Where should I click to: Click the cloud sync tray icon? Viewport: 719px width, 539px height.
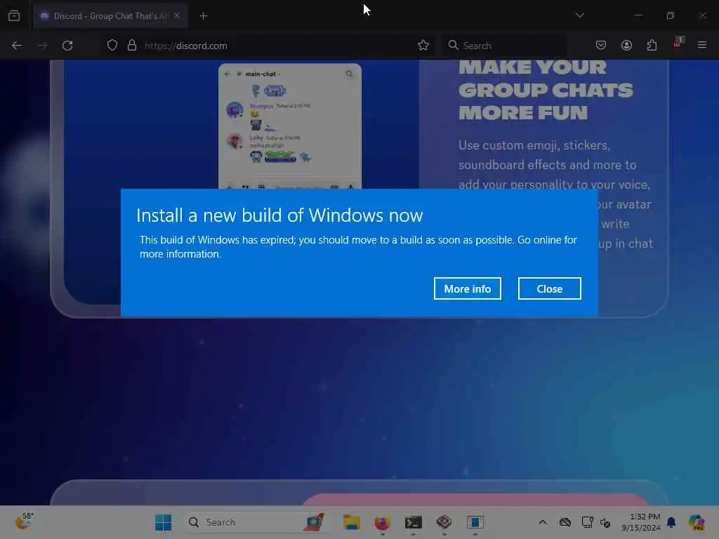[565, 522]
